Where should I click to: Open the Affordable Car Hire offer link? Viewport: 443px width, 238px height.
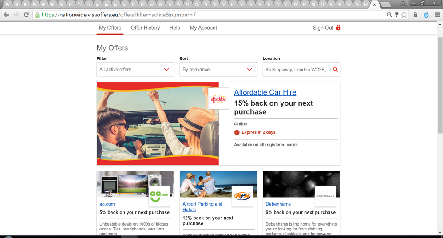tap(265, 92)
